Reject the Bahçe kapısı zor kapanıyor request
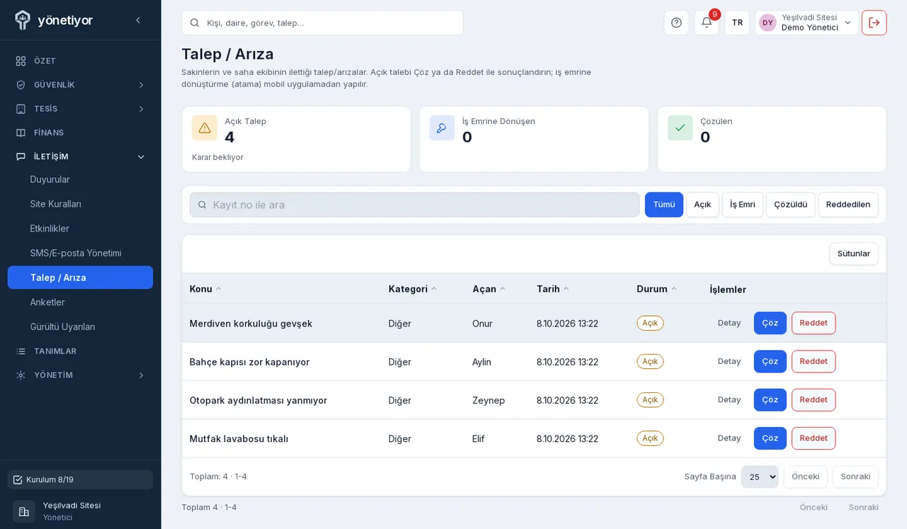The image size is (907, 529). point(813,361)
